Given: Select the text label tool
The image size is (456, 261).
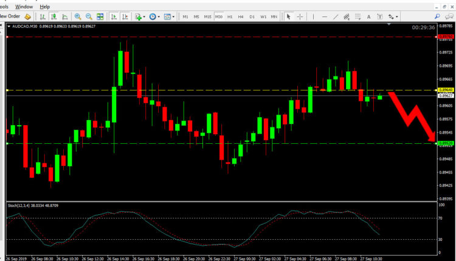Looking at the screenshot, I should 379,17.
